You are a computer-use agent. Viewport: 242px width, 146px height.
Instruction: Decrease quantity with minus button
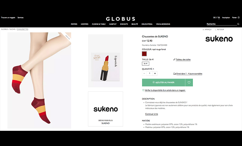click(x=144, y=74)
